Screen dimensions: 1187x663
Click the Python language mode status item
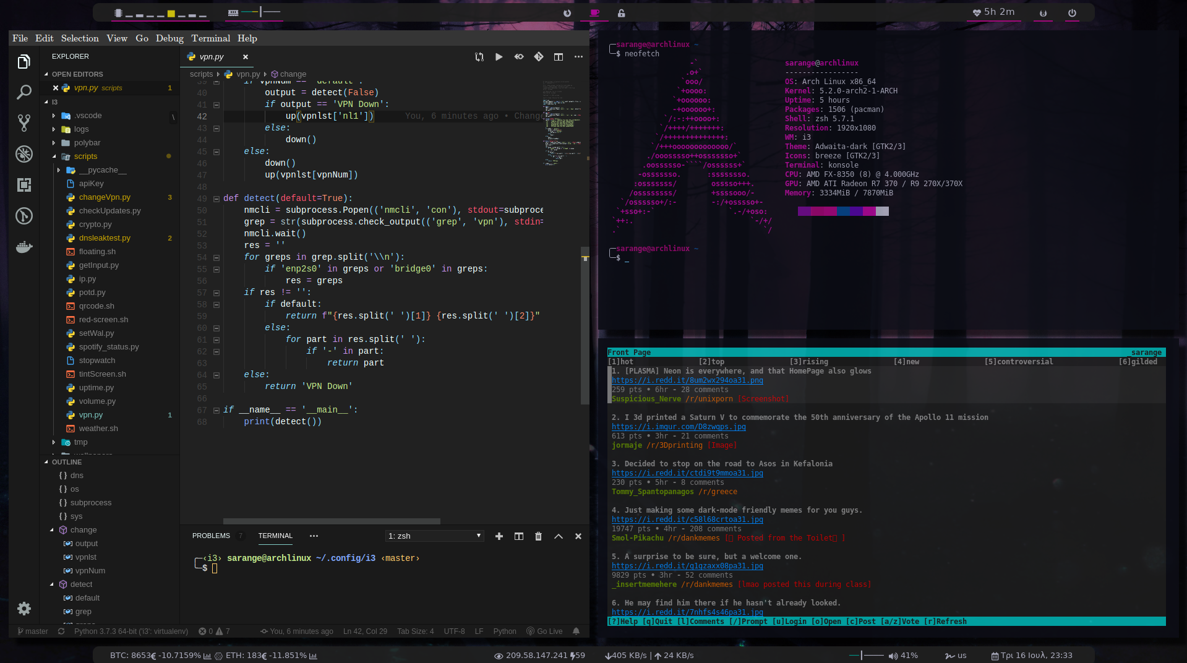tap(505, 631)
